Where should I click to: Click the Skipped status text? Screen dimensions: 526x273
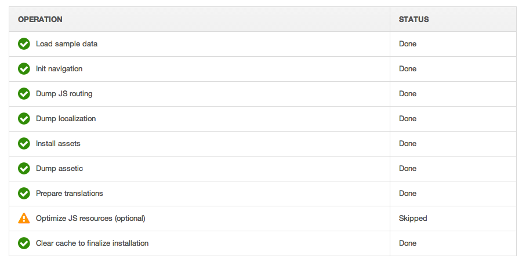tap(413, 219)
